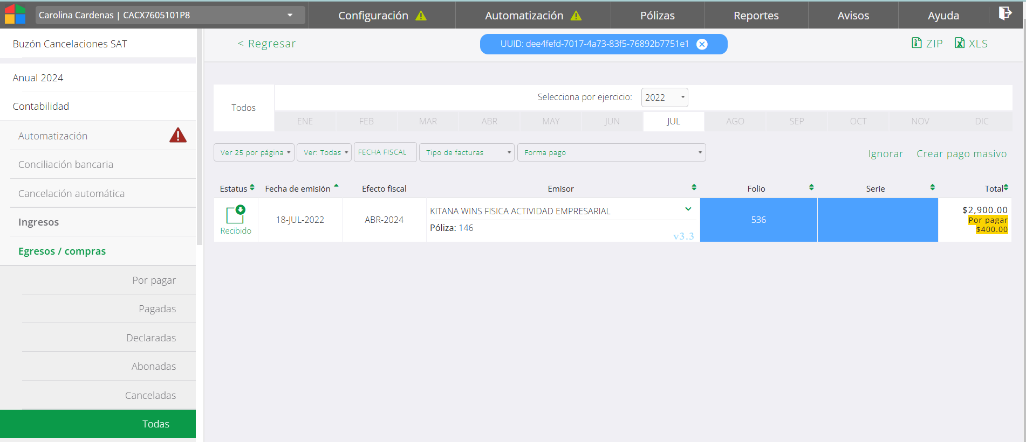Screen dimensions: 1026x442
Task: Toggle sort order on Fecha de emisión
Action: coord(336,186)
